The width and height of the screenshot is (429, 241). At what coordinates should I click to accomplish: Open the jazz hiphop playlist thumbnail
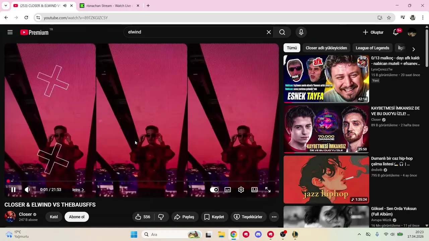point(326,179)
